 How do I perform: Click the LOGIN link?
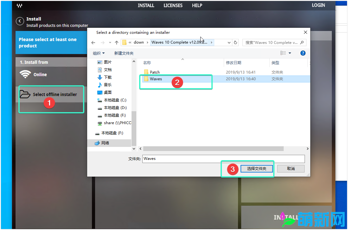[x=318, y=5]
